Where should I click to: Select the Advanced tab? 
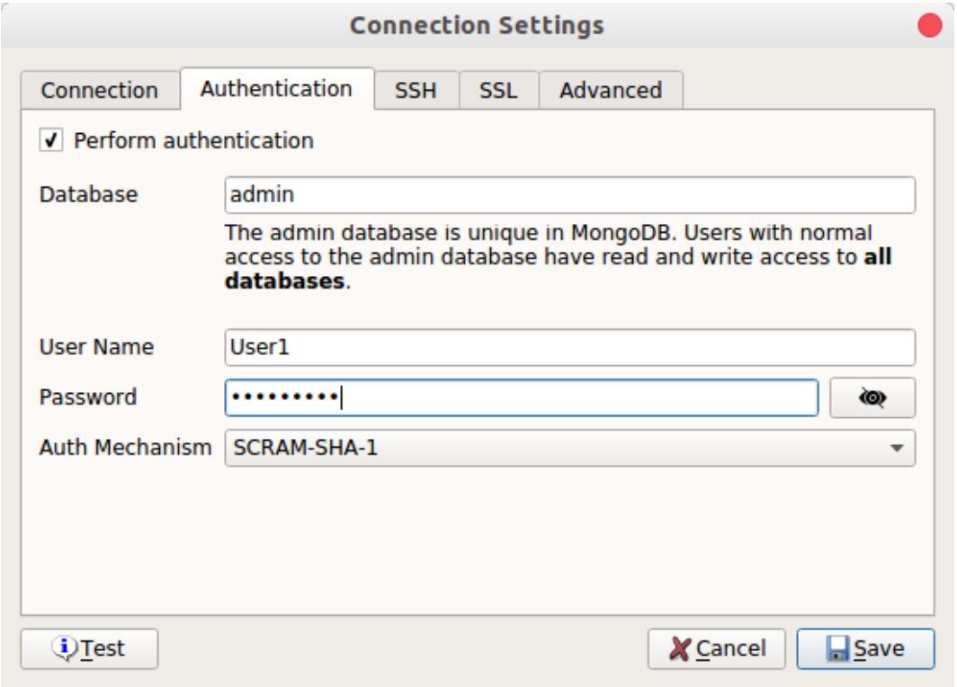tap(611, 90)
